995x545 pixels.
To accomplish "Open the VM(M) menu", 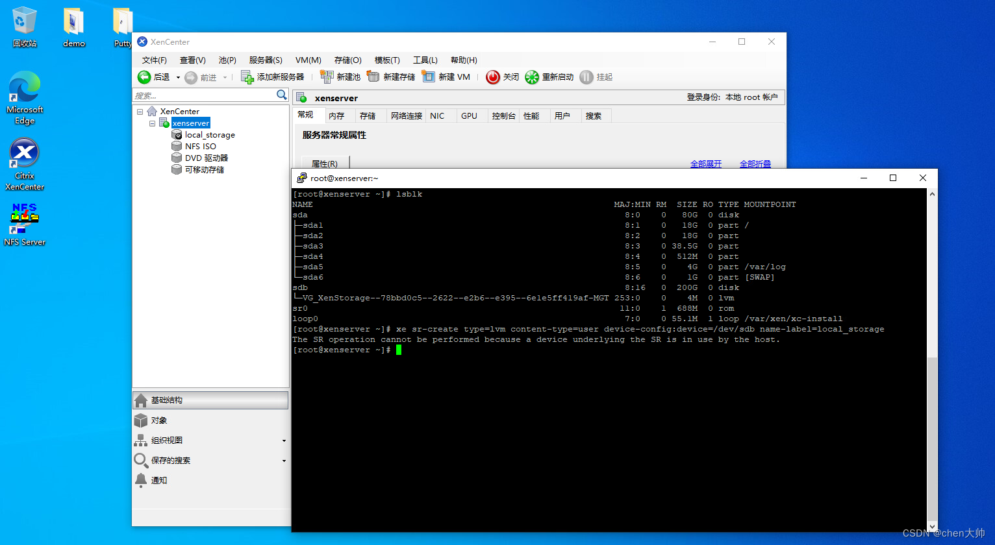I will tap(308, 60).
